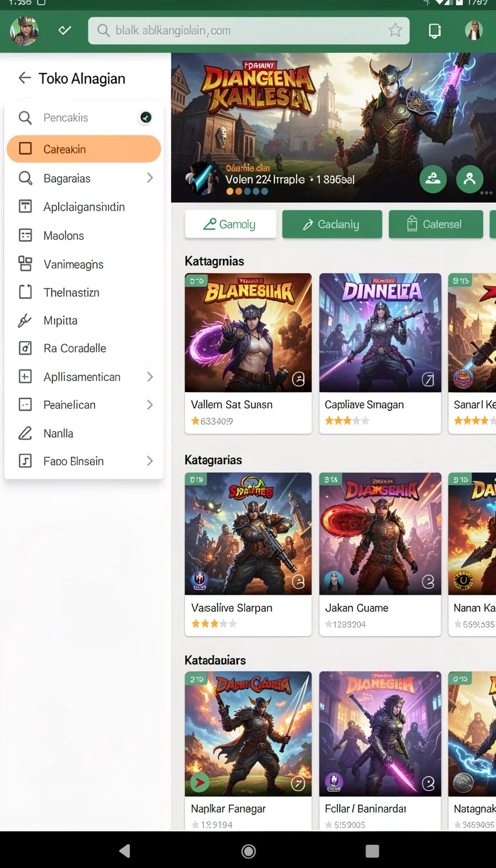This screenshot has width=496, height=868.
Task: Click the Ra Coradelle icon
Action: click(x=25, y=348)
